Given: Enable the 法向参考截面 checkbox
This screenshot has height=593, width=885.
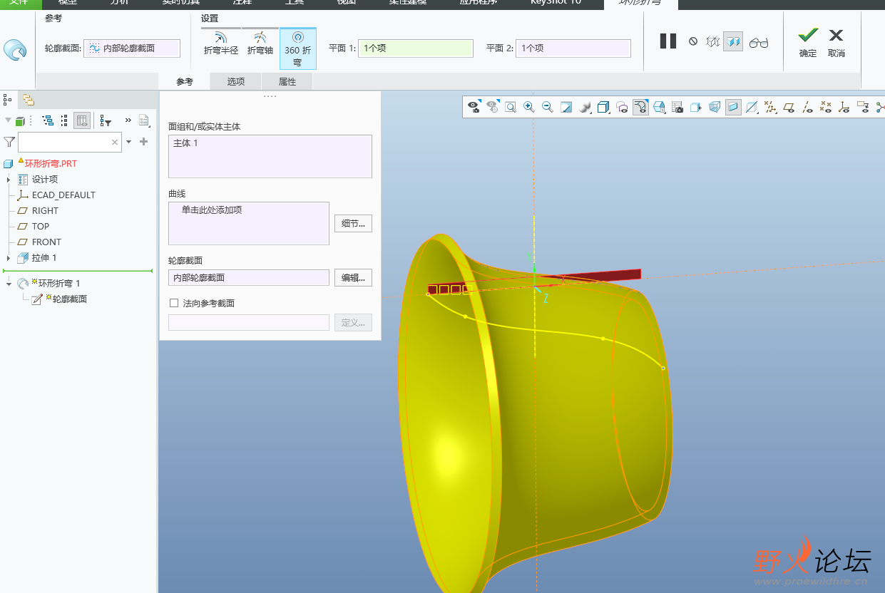Looking at the screenshot, I should click(x=174, y=303).
